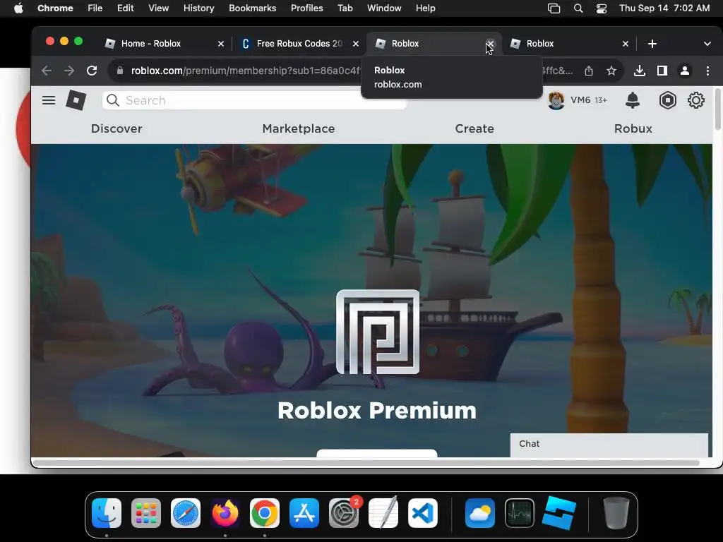Open the Help menu
Screen dimensions: 723x542
(425, 8)
